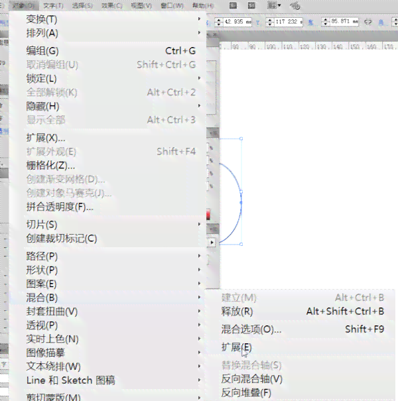Open the 窗口(W) menu
This screenshot has height=401, width=398.
172,5
